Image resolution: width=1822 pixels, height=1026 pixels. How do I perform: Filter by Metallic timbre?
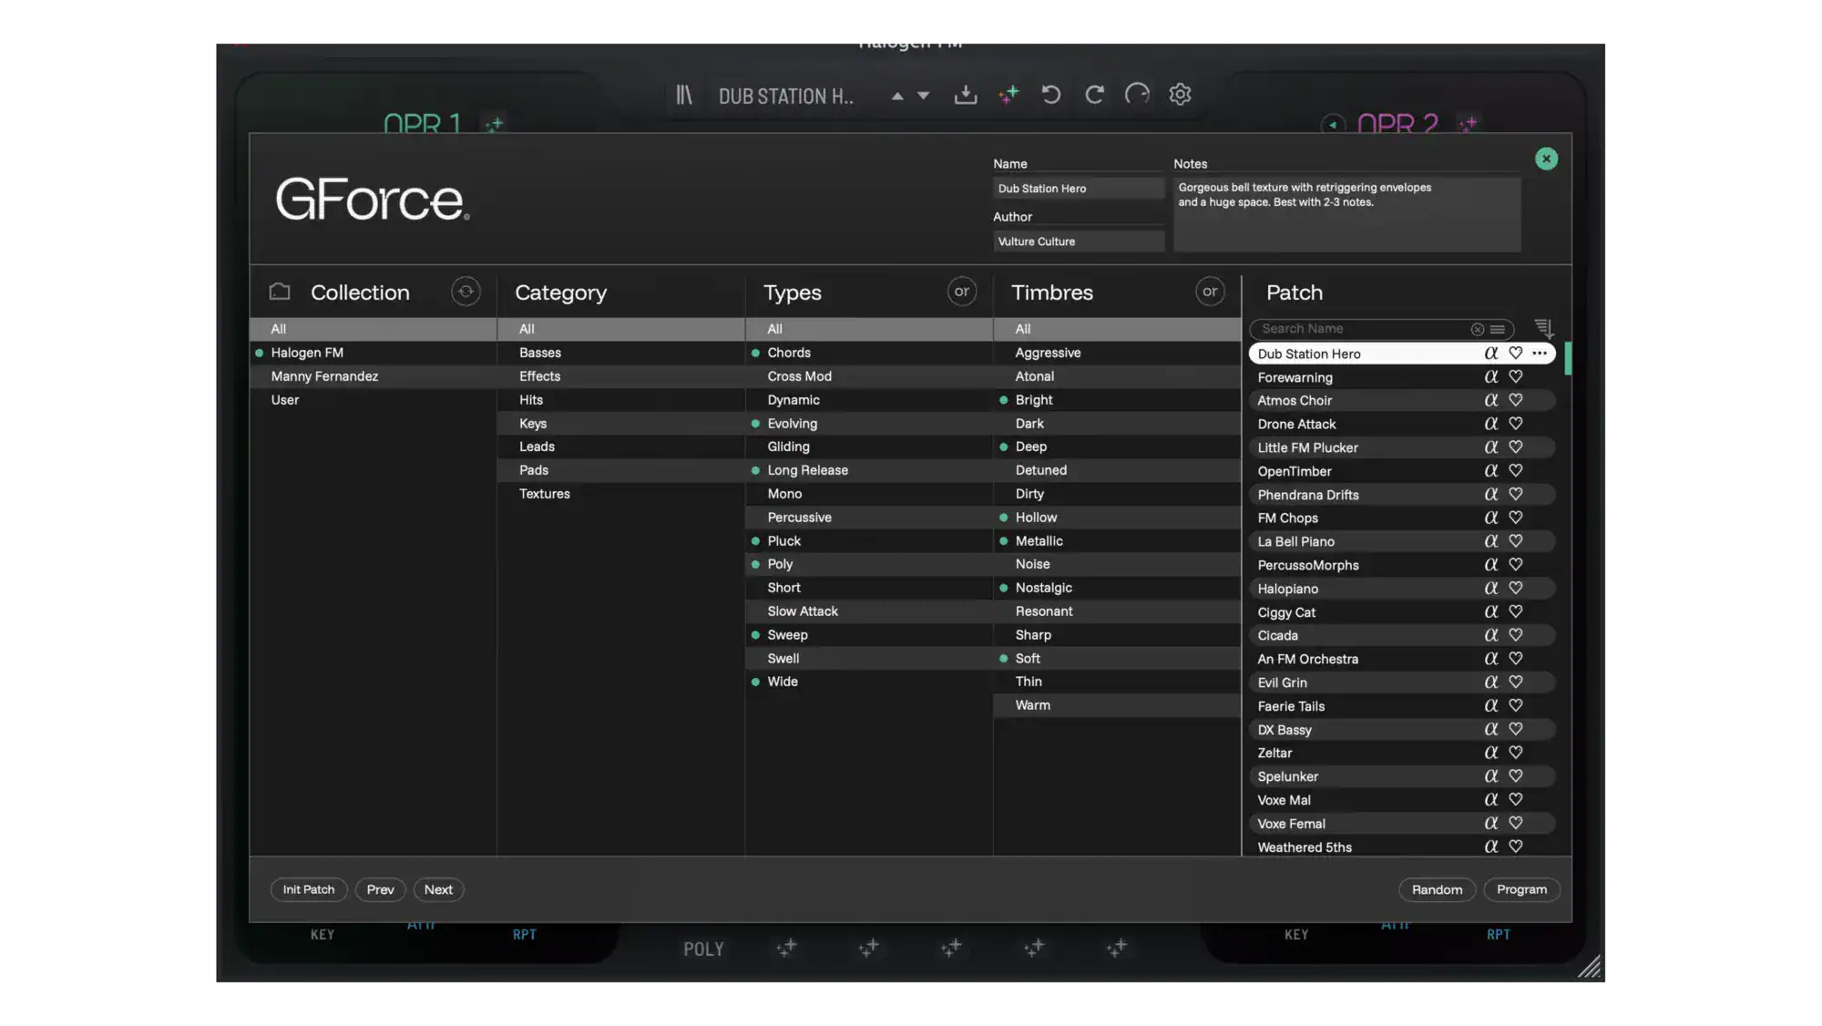click(x=1117, y=541)
